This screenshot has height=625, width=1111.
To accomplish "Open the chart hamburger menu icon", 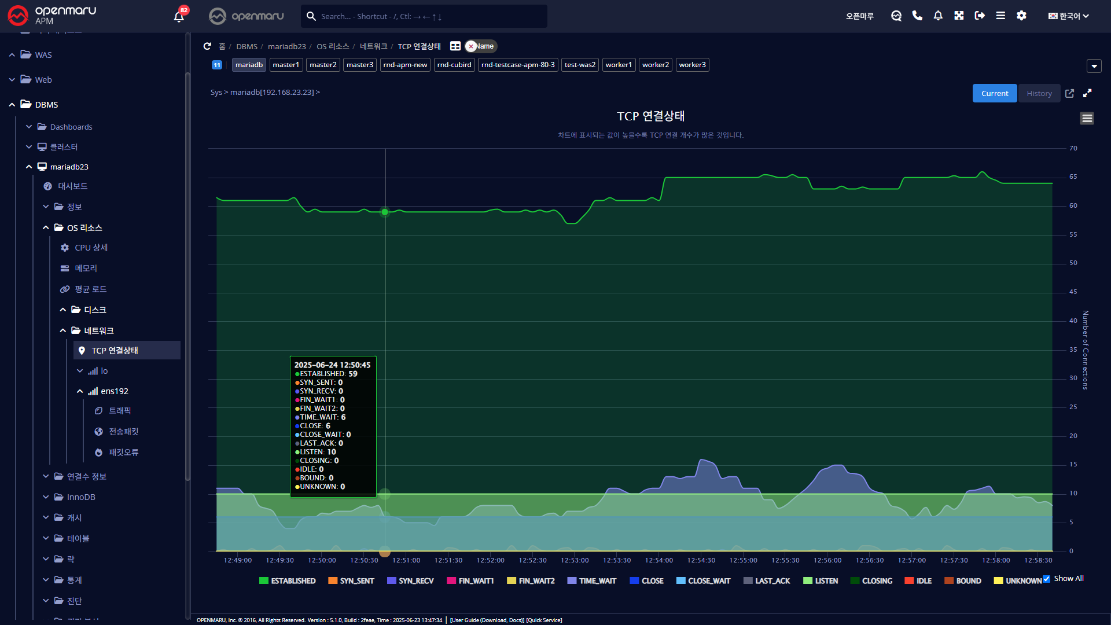I will [1087, 119].
